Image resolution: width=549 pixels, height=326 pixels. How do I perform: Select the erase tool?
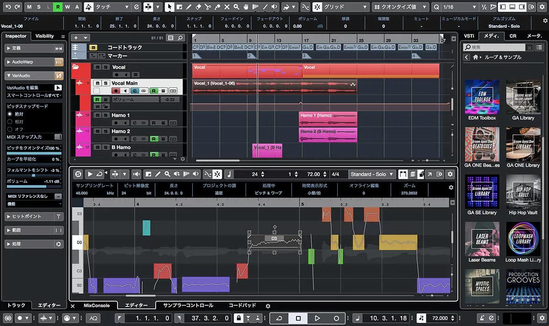pyautogui.click(x=198, y=7)
